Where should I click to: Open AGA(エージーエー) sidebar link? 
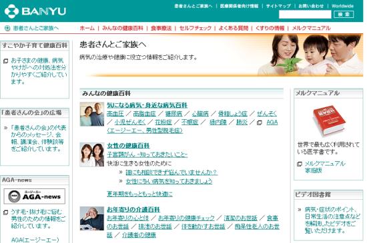pyautogui.click(x=35, y=240)
